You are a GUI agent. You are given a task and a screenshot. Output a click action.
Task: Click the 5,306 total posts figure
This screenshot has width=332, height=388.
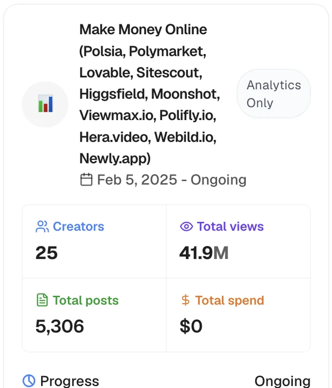[x=60, y=326]
